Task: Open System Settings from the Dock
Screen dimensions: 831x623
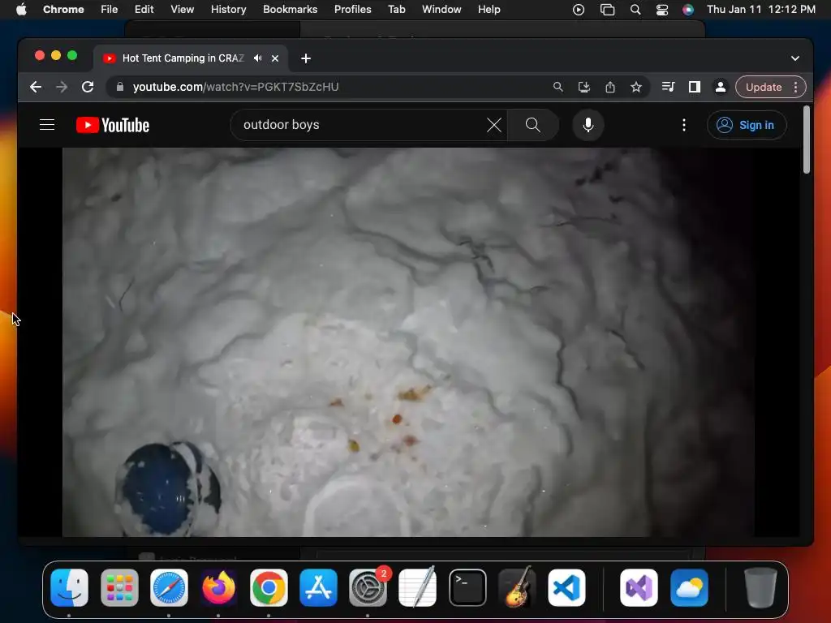Action: click(368, 587)
